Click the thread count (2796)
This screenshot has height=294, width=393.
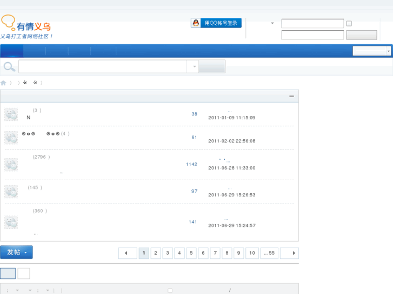(42, 157)
